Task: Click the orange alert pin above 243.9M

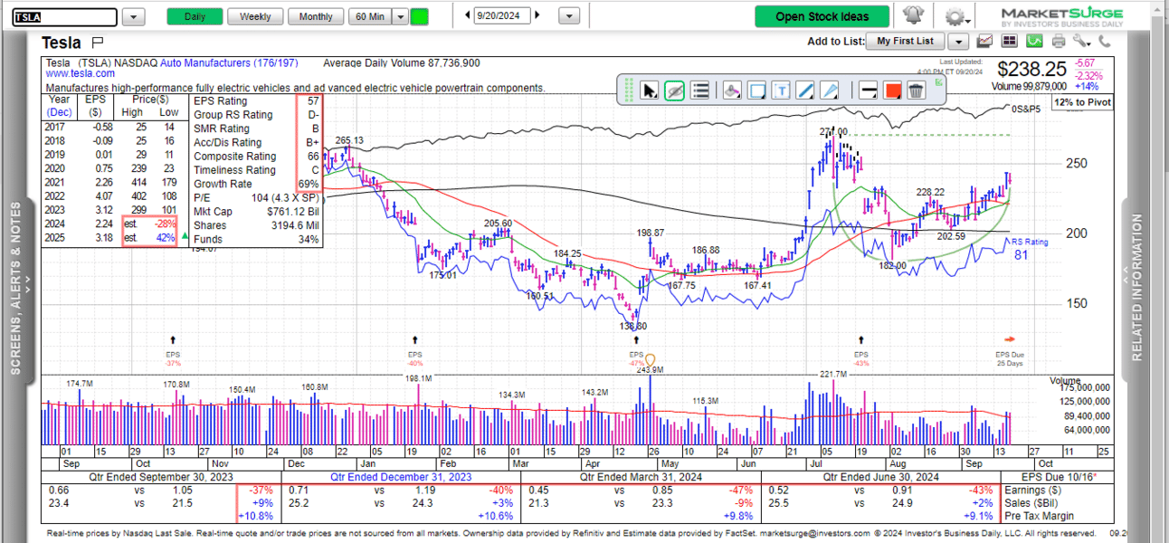Action: click(x=650, y=359)
